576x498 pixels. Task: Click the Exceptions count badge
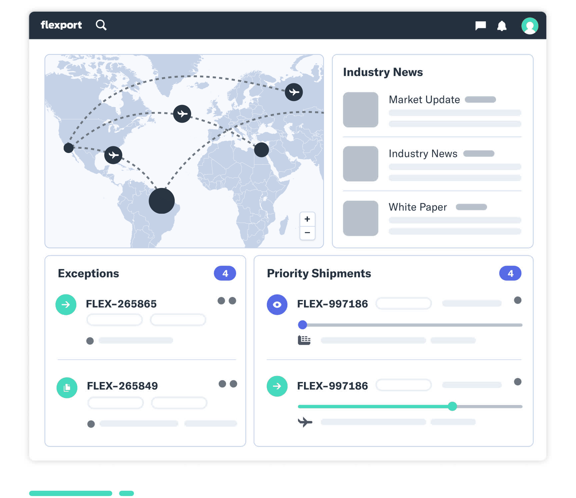(225, 273)
